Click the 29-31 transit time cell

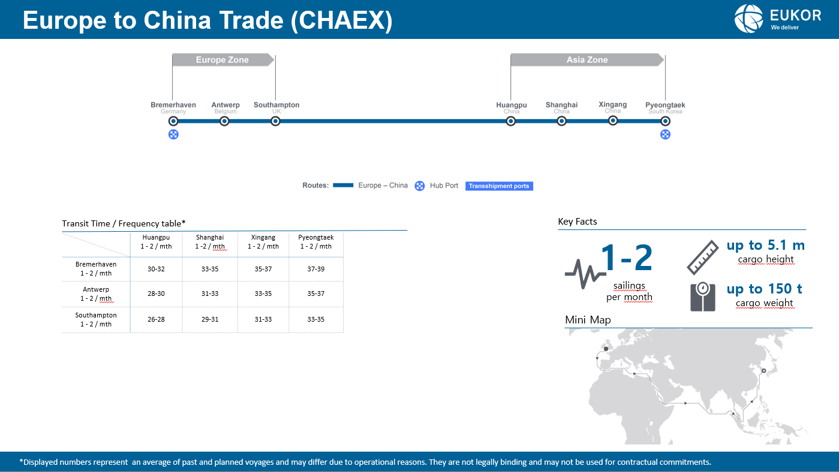pyautogui.click(x=210, y=320)
